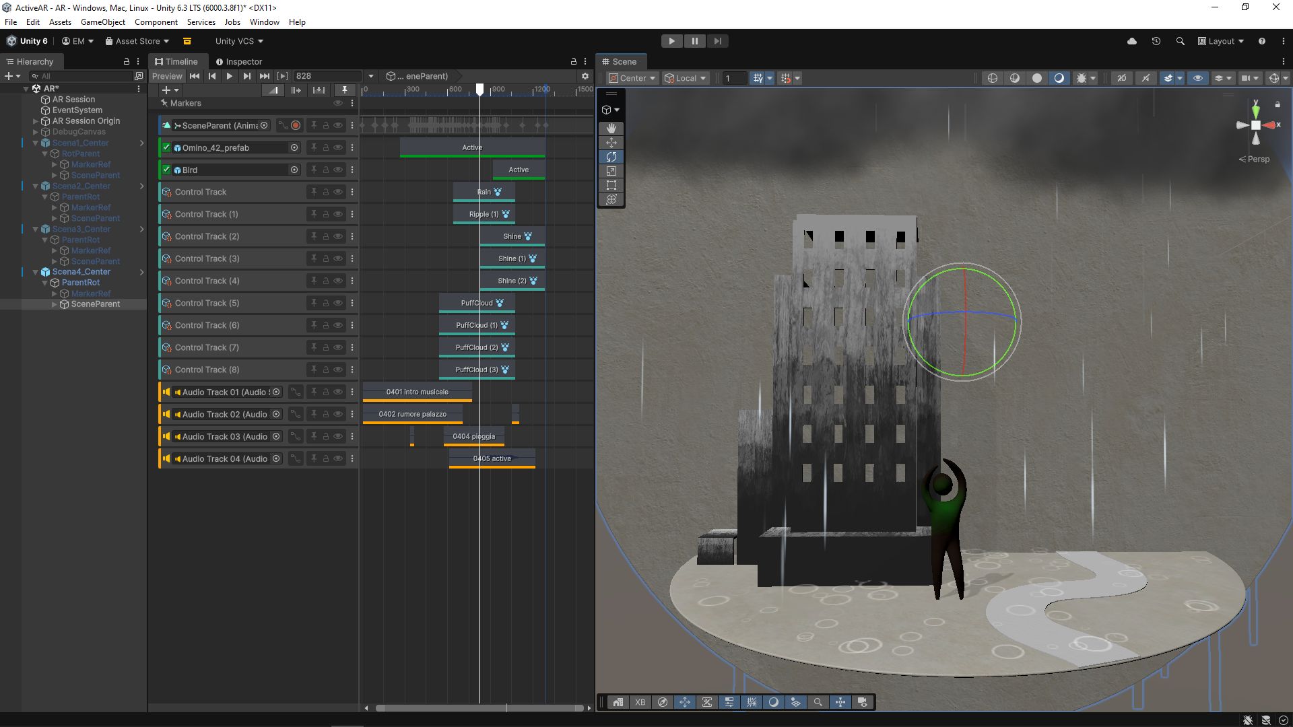Select the Move tool in Scene
This screenshot has height=727, width=1293.
(611, 143)
